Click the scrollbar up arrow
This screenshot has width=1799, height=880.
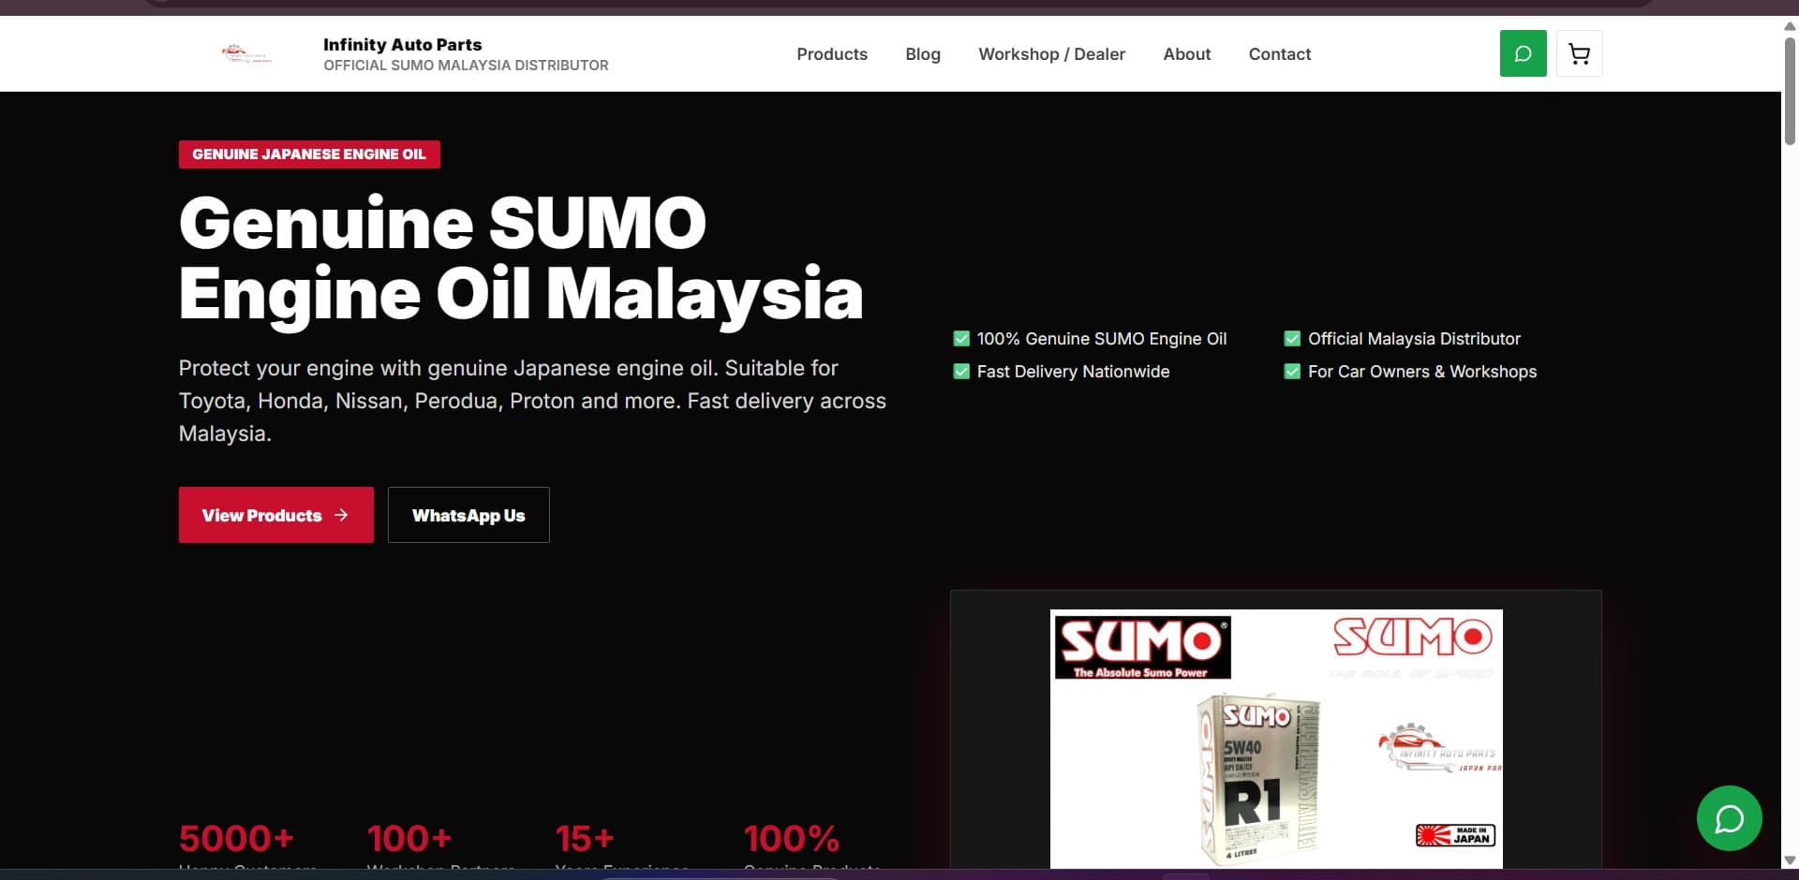point(1790,25)
